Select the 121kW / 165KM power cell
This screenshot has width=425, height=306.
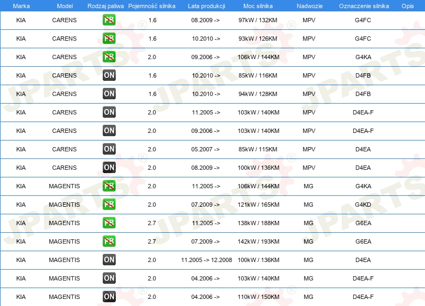click(258, 205)
